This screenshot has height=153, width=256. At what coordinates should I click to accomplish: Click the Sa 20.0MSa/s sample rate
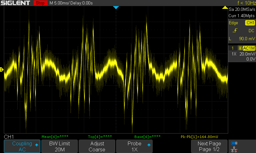point(242,10)
